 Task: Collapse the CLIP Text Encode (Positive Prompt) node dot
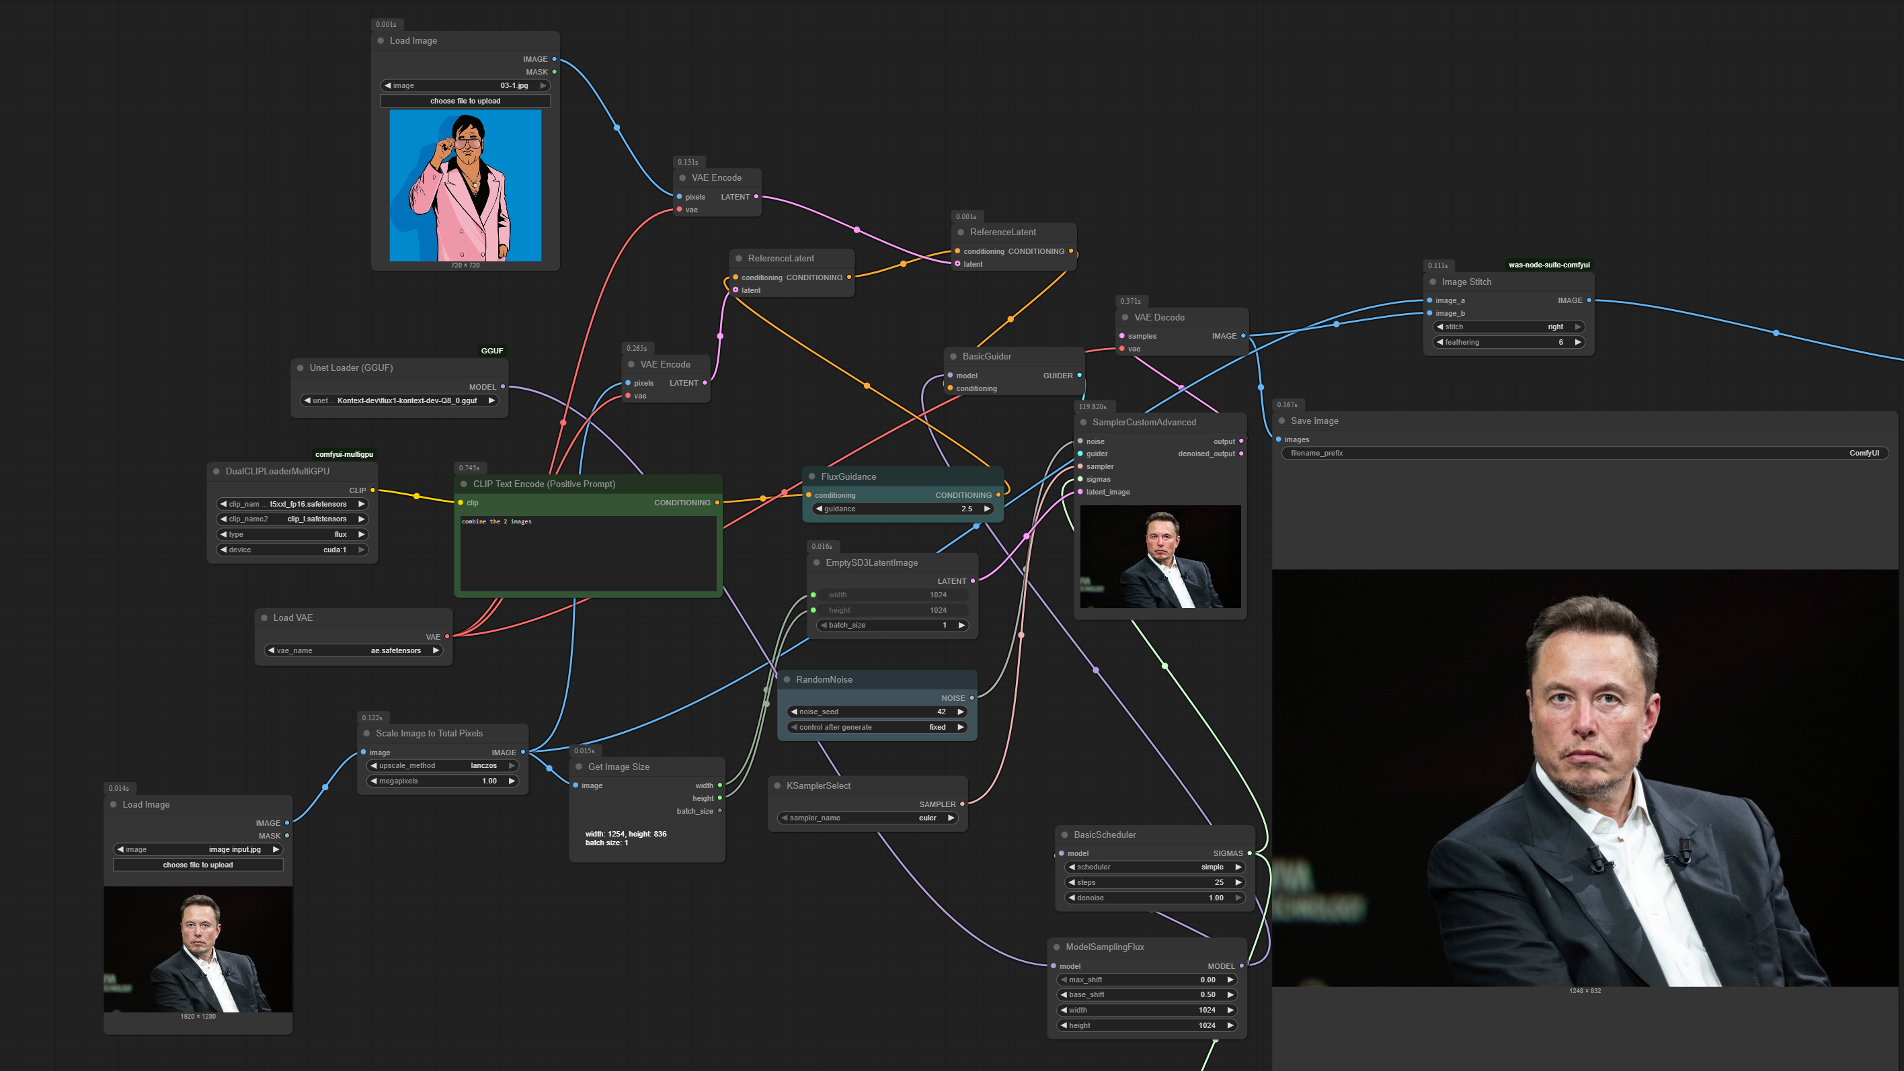click(464, 484)
